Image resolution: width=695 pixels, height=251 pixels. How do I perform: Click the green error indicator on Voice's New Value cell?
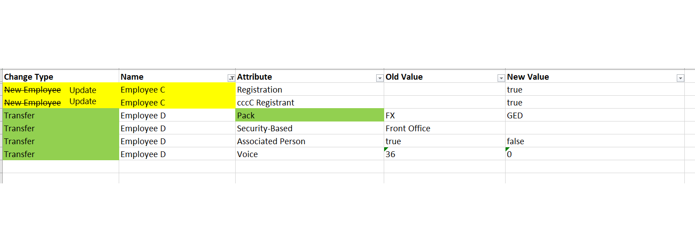click(x=507, y=149)
